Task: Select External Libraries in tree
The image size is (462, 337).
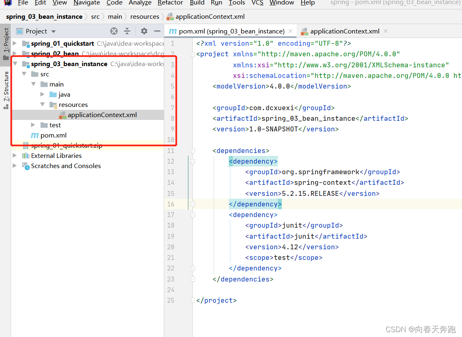Action: coord(56,156)
